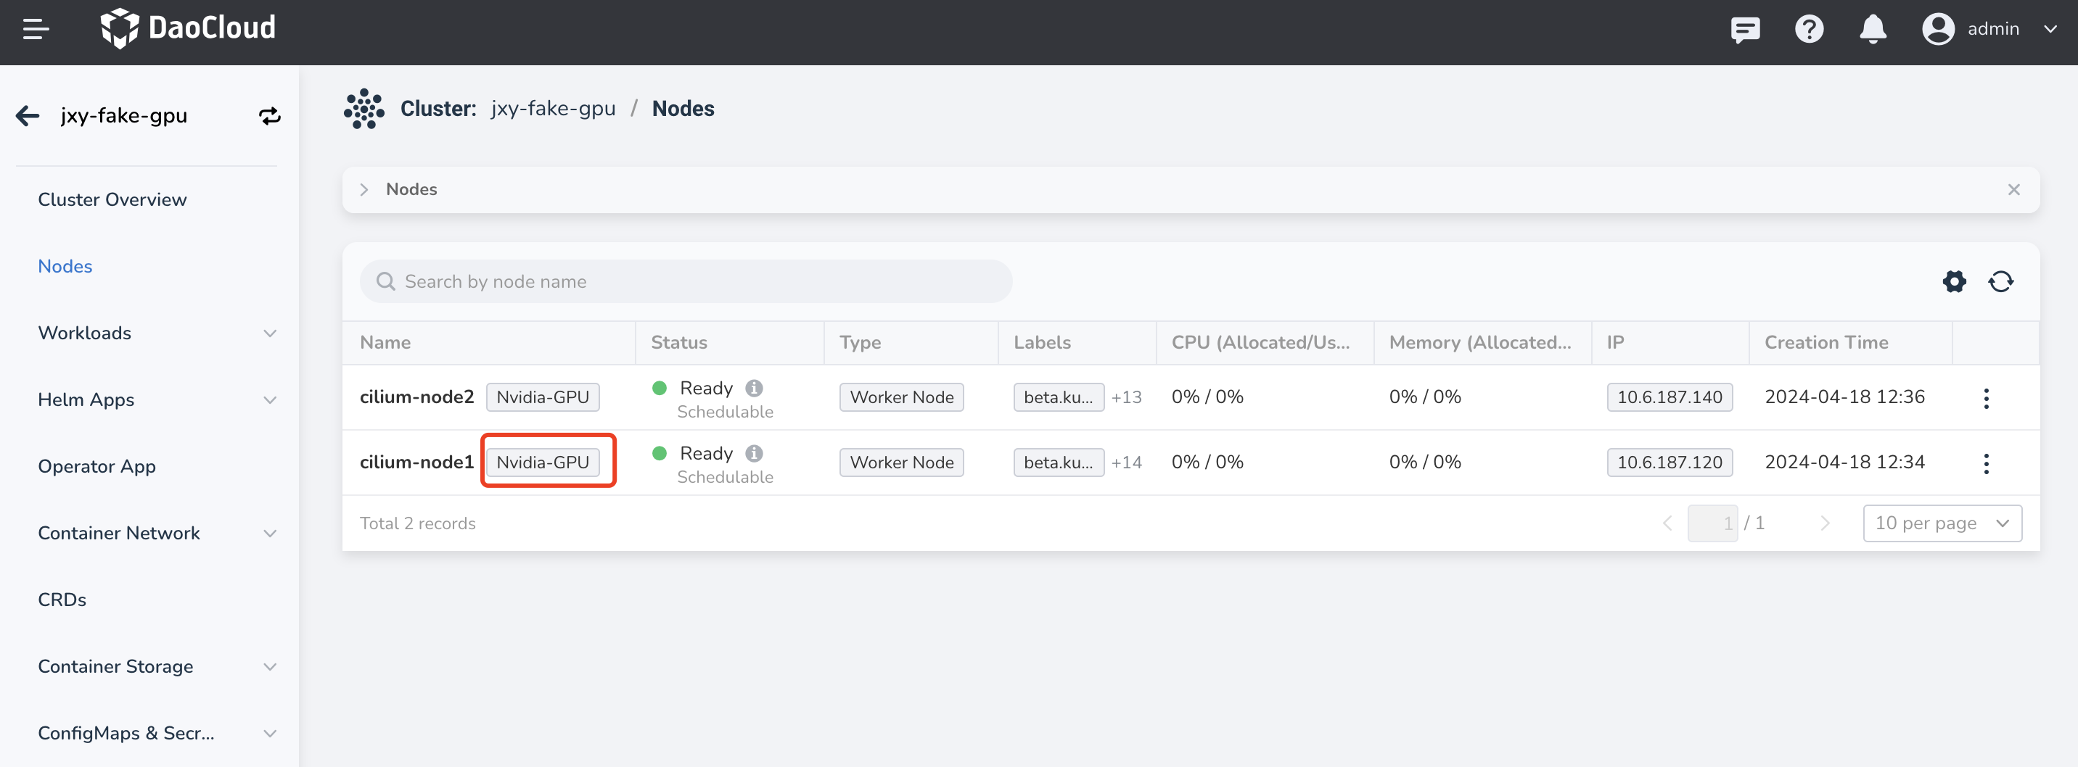Viewport: 2078px width, 767px height.
Task: Open actions menu for cilium-node2
Action: coord(1986,398)
